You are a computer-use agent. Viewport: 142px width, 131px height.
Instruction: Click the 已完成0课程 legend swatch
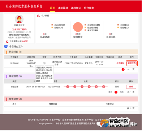point(85,27)
